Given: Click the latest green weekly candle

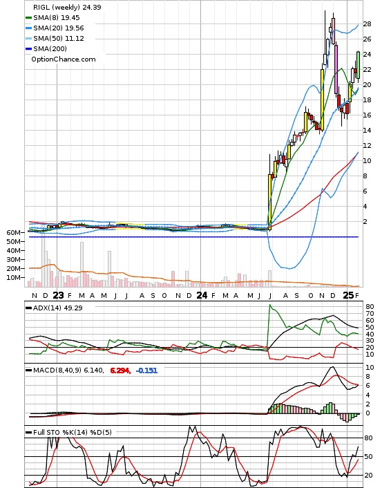Looking at the screenshot, I should pos(359,65).
